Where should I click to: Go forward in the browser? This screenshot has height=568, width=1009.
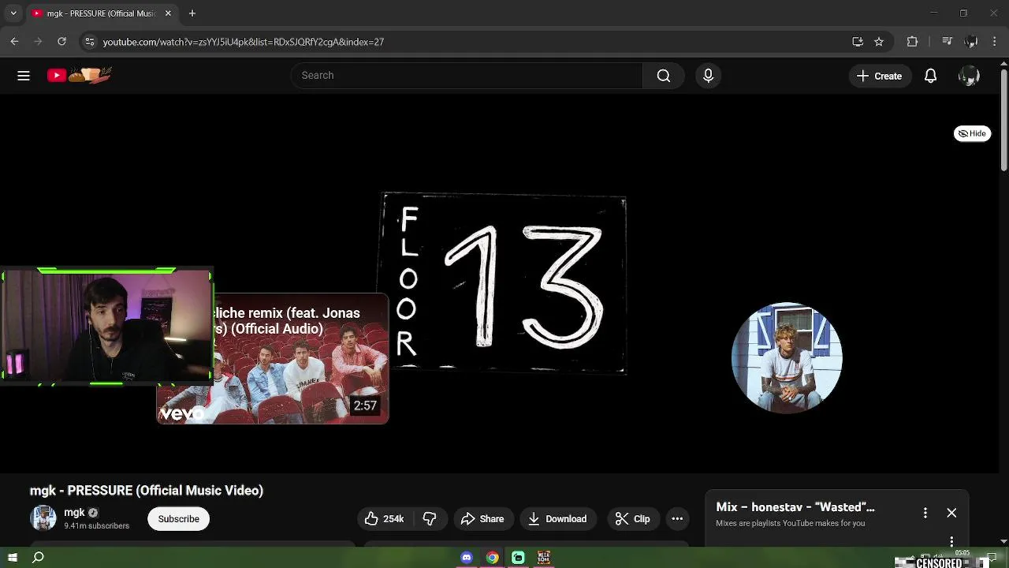click(37, 41)
